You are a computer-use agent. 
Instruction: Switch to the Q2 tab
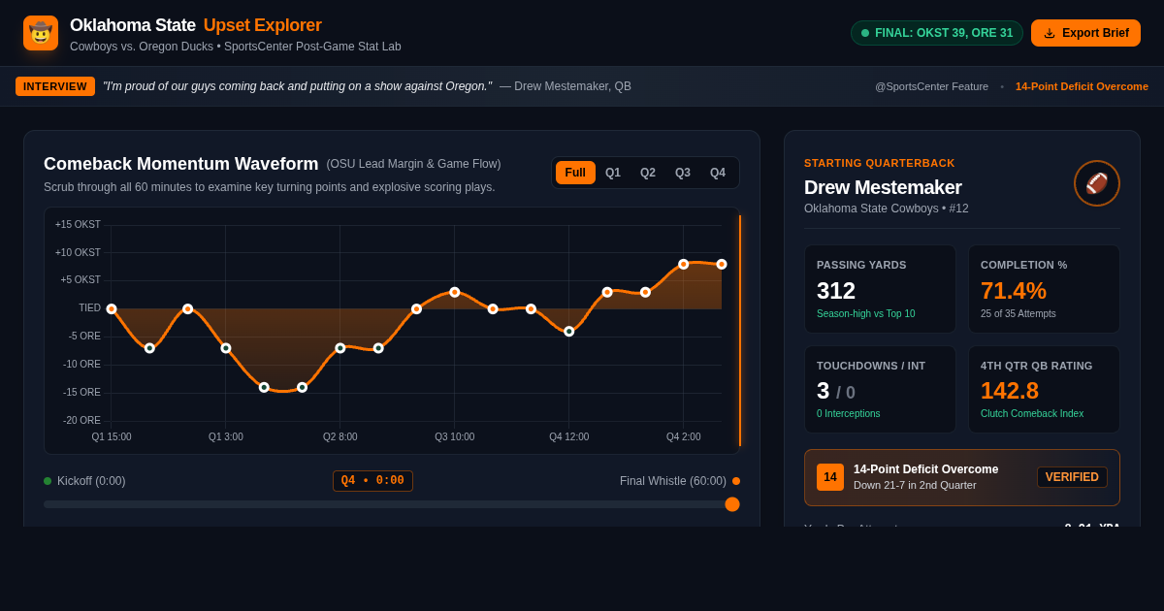coord(648,173)
